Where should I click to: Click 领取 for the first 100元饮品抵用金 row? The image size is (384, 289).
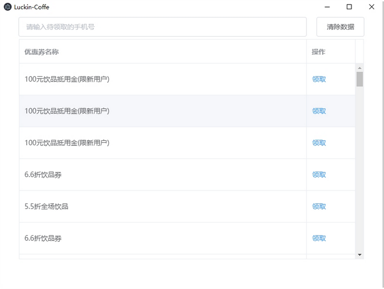click(x=319, y=79)
